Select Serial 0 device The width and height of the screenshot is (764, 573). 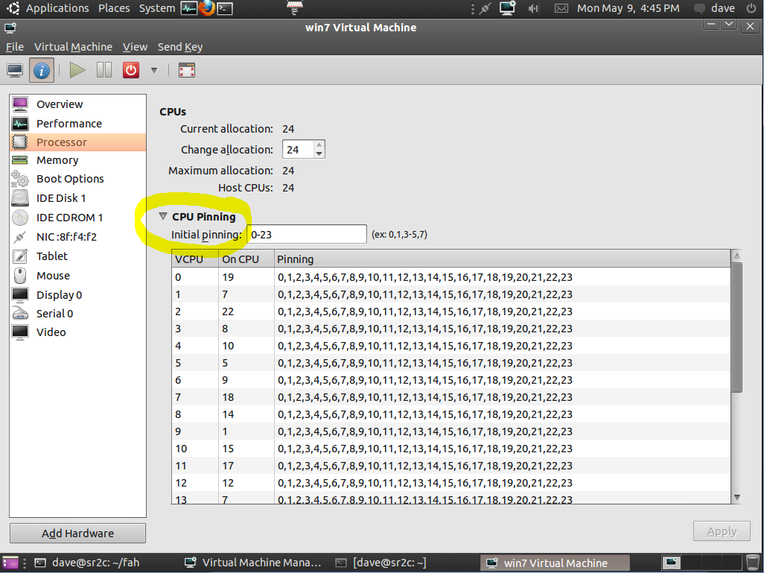[77, 314]
